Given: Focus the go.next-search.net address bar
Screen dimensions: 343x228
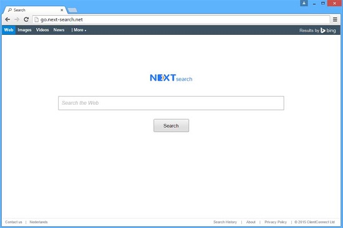Looking at the screenshot, I should coord(181,19).
